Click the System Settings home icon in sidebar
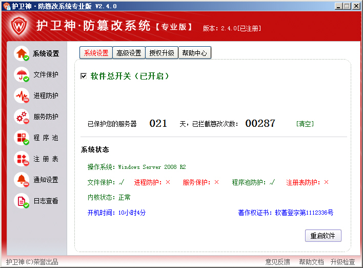The height and width of the screenshot is (268, 363). tap(22, 53)
